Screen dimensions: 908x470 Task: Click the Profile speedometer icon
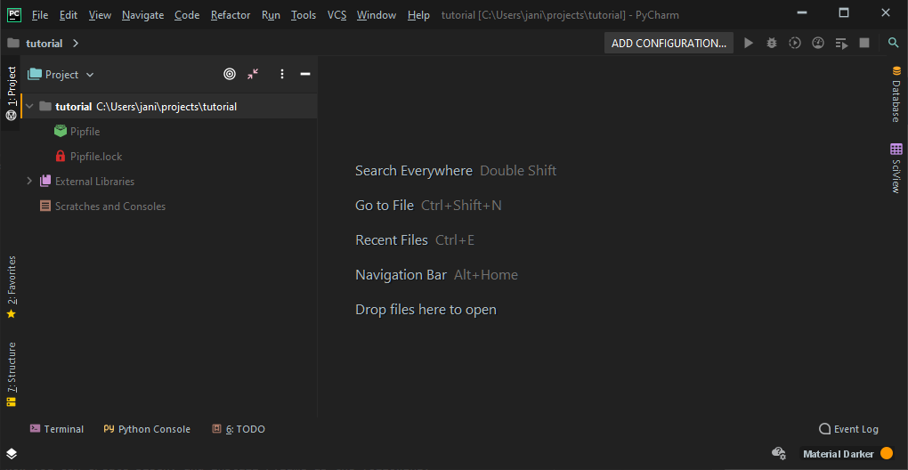click(x=818, y=43)
